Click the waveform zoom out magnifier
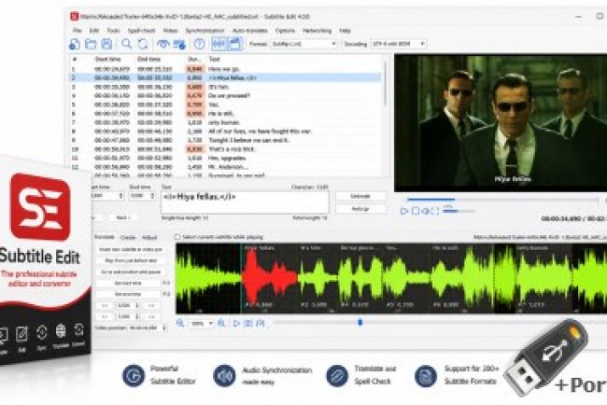Screen dimensions: 607x405 tap(180, 323)
